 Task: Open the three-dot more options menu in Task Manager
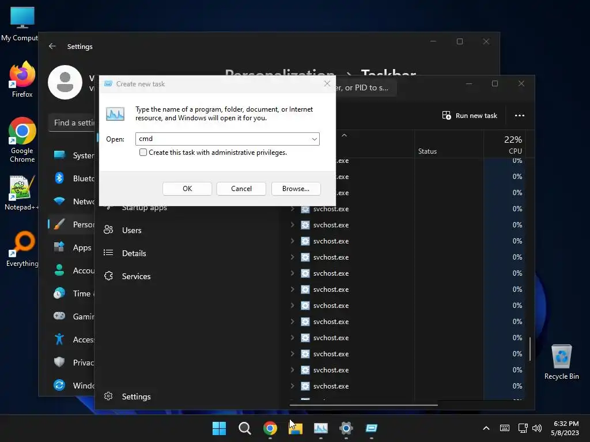[519, 116]
